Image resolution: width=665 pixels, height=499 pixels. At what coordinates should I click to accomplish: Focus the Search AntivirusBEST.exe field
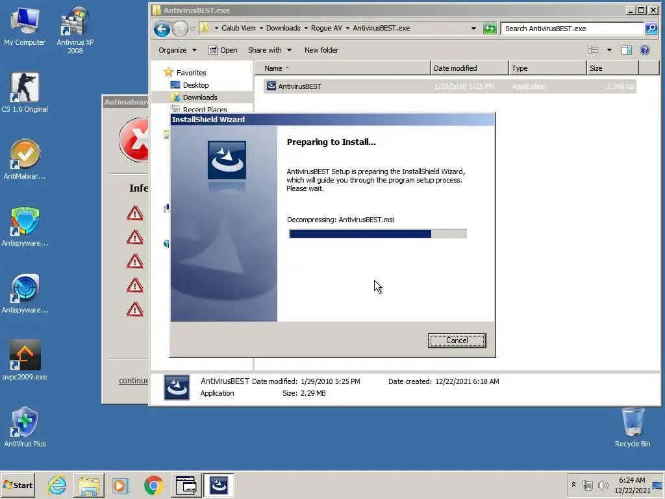coord(573,29)
